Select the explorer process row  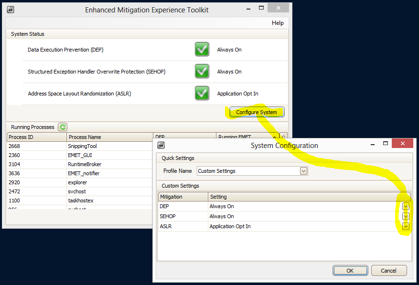[80, 182]
